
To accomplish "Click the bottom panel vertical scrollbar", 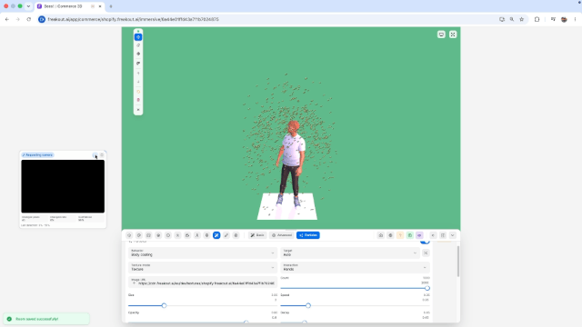I will point(458,262).
